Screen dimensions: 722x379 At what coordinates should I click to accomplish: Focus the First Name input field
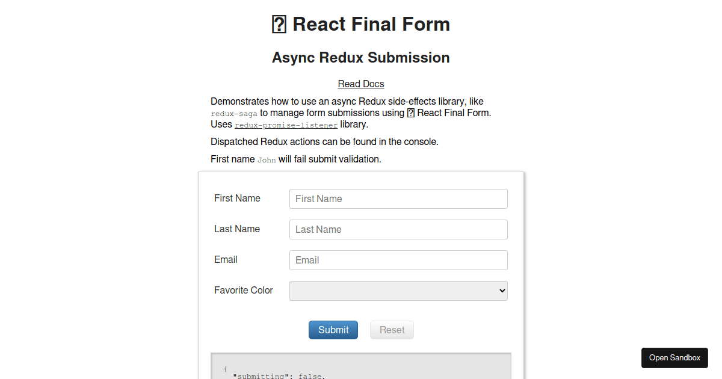click(x=398, y=199)
